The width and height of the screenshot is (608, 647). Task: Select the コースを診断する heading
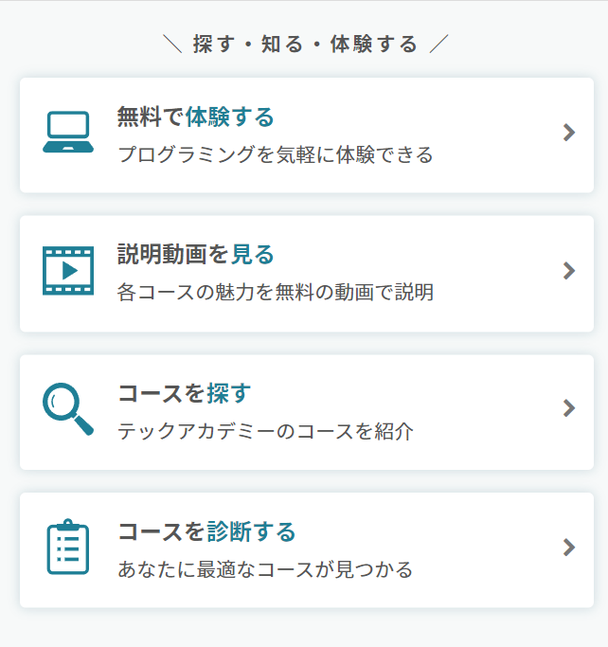click(207, 531)
